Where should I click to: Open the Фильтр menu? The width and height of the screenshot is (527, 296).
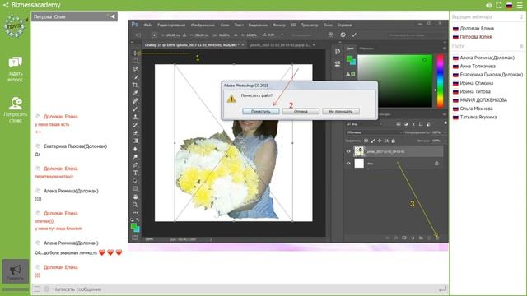pos(279,25)
